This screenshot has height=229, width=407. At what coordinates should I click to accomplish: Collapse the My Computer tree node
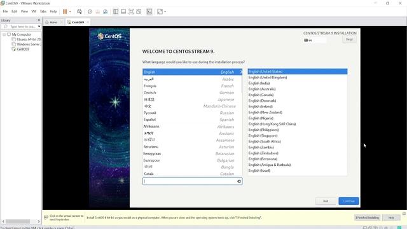[4, 34]
